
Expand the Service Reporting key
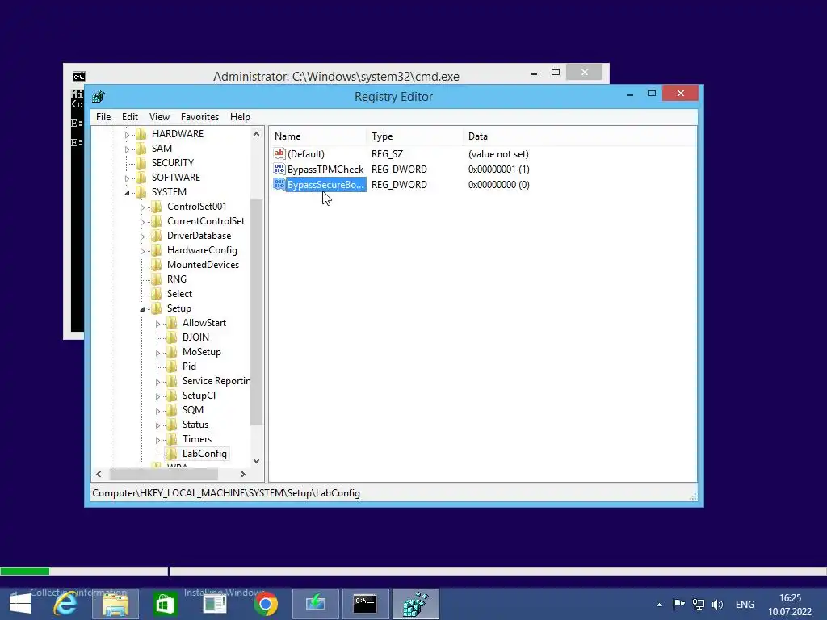[x=157, y=382]
